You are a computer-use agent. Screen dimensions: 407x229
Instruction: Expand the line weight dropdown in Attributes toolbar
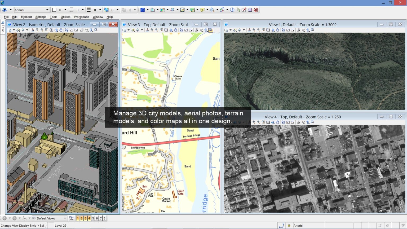(x=100, y=10)
